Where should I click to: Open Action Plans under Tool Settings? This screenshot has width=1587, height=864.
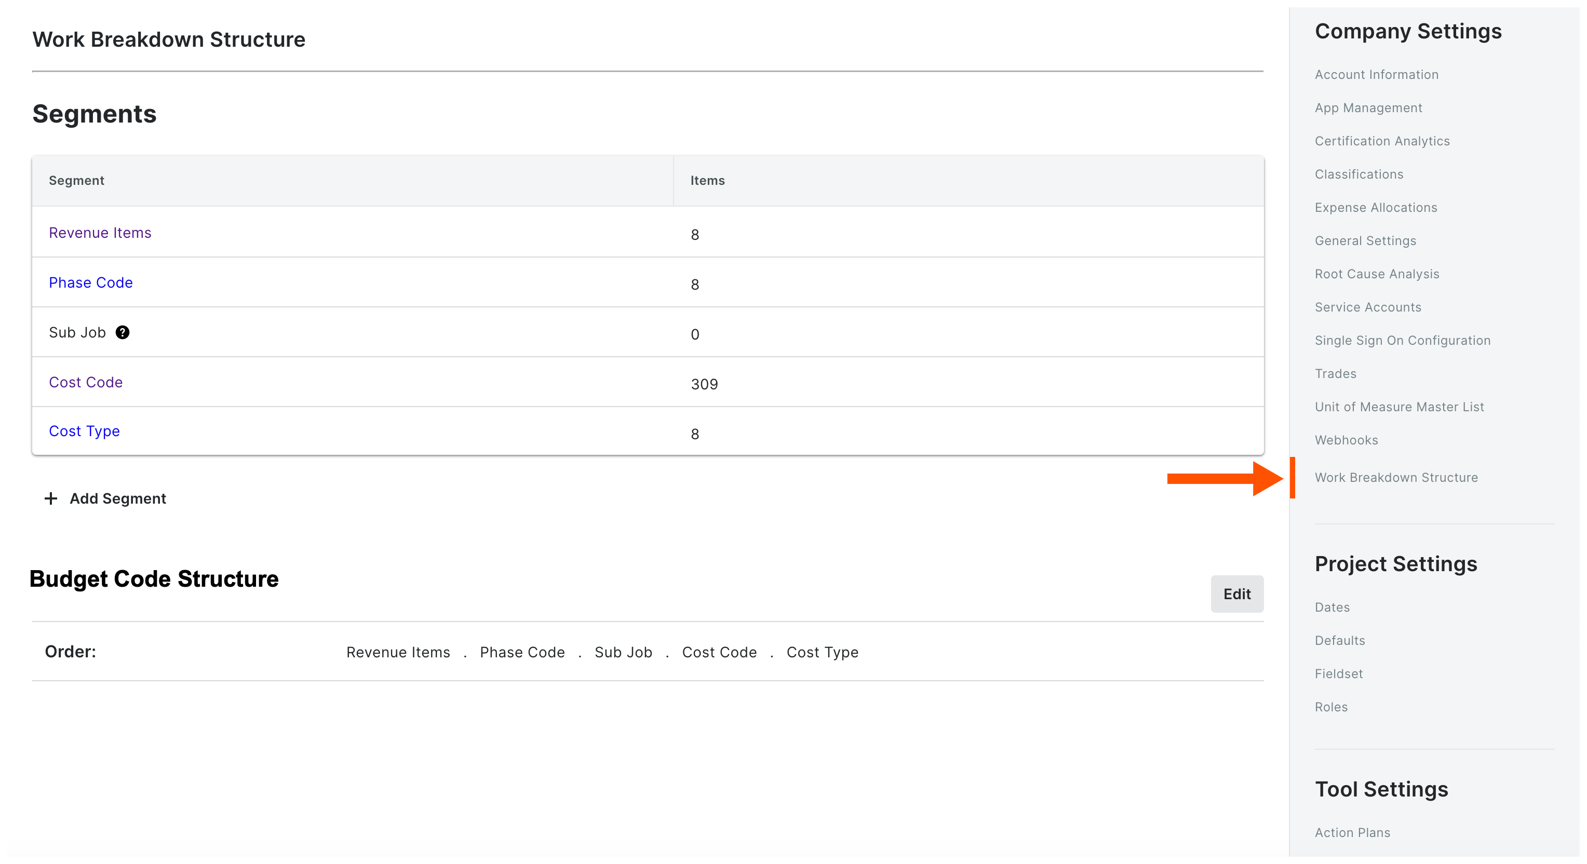(x=1352, y=833)
